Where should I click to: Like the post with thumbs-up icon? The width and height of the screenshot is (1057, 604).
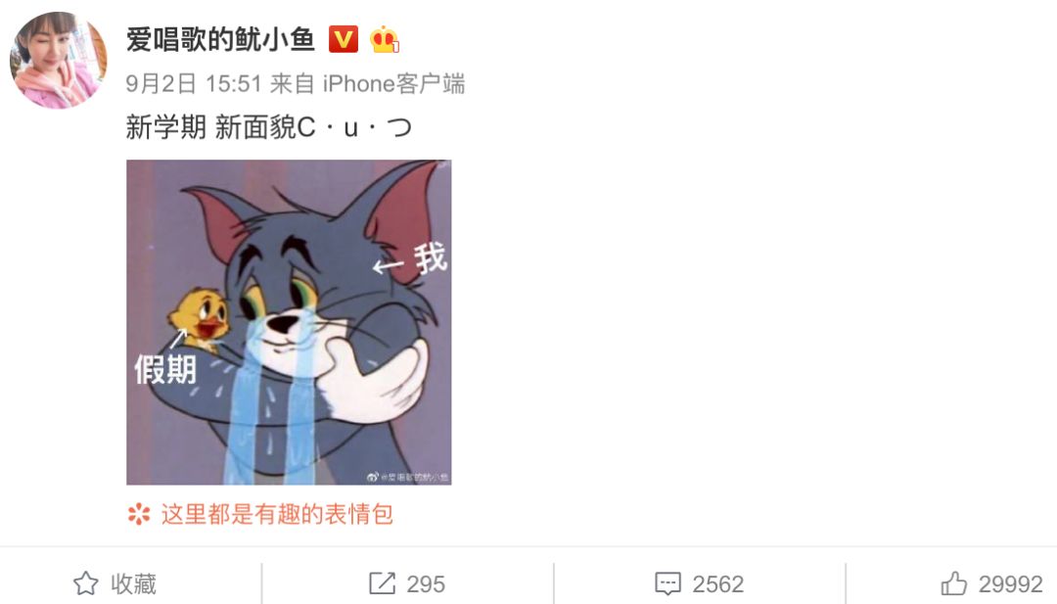[954, 583]
